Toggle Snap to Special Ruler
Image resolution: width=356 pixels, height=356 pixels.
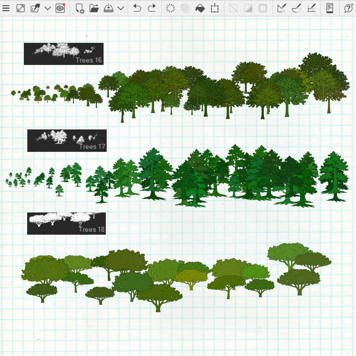[x=296, y=8]
